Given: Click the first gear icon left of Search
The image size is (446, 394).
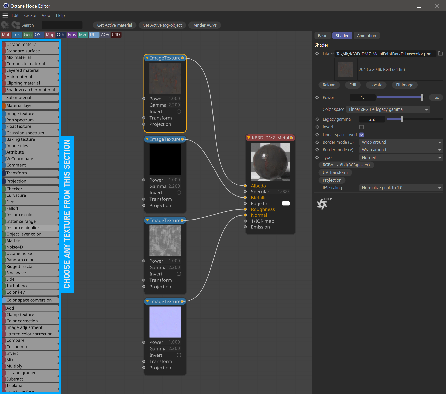Looking at the screenshot, I should point(5,25).
